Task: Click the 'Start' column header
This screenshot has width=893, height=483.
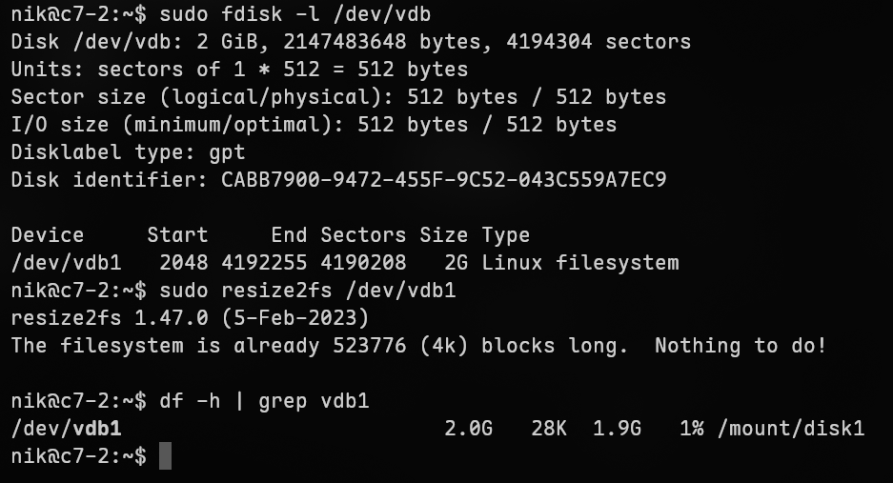Action: click(x=177, y=235)
